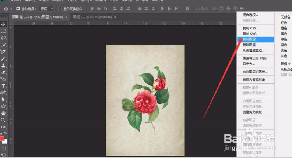Set layer color label to 黄色

tap(284, 34)
